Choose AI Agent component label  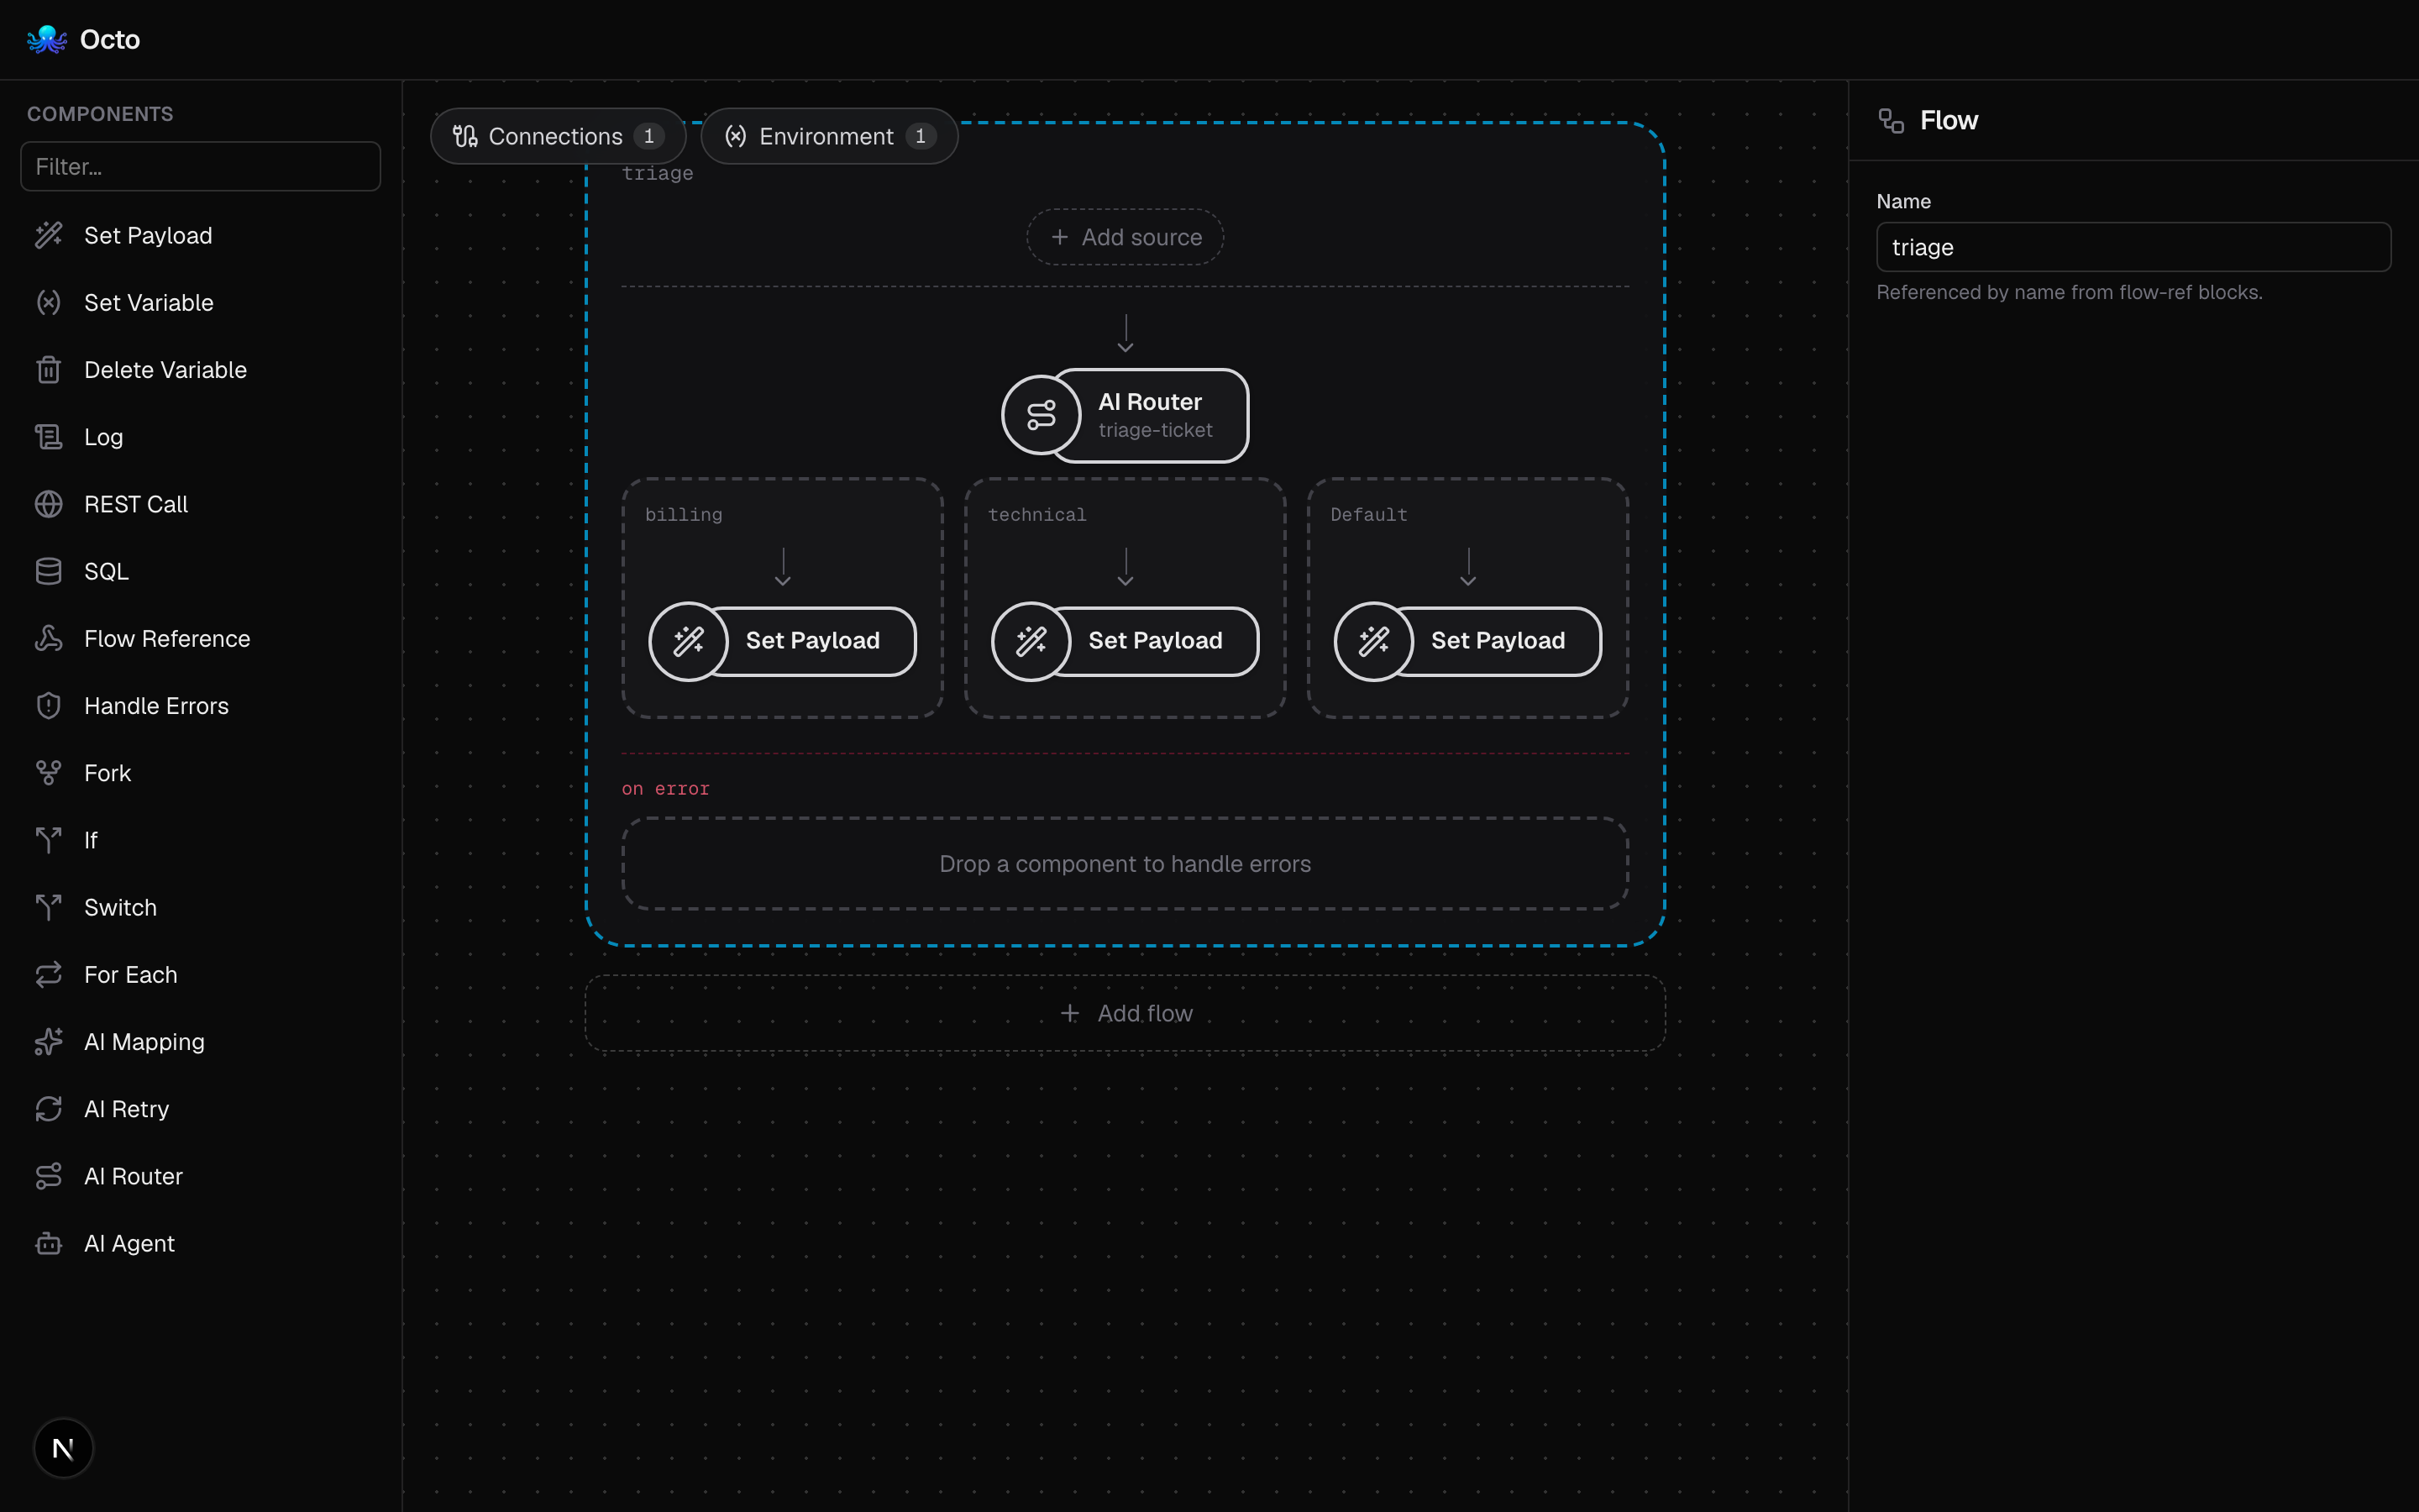point(129,1243)
